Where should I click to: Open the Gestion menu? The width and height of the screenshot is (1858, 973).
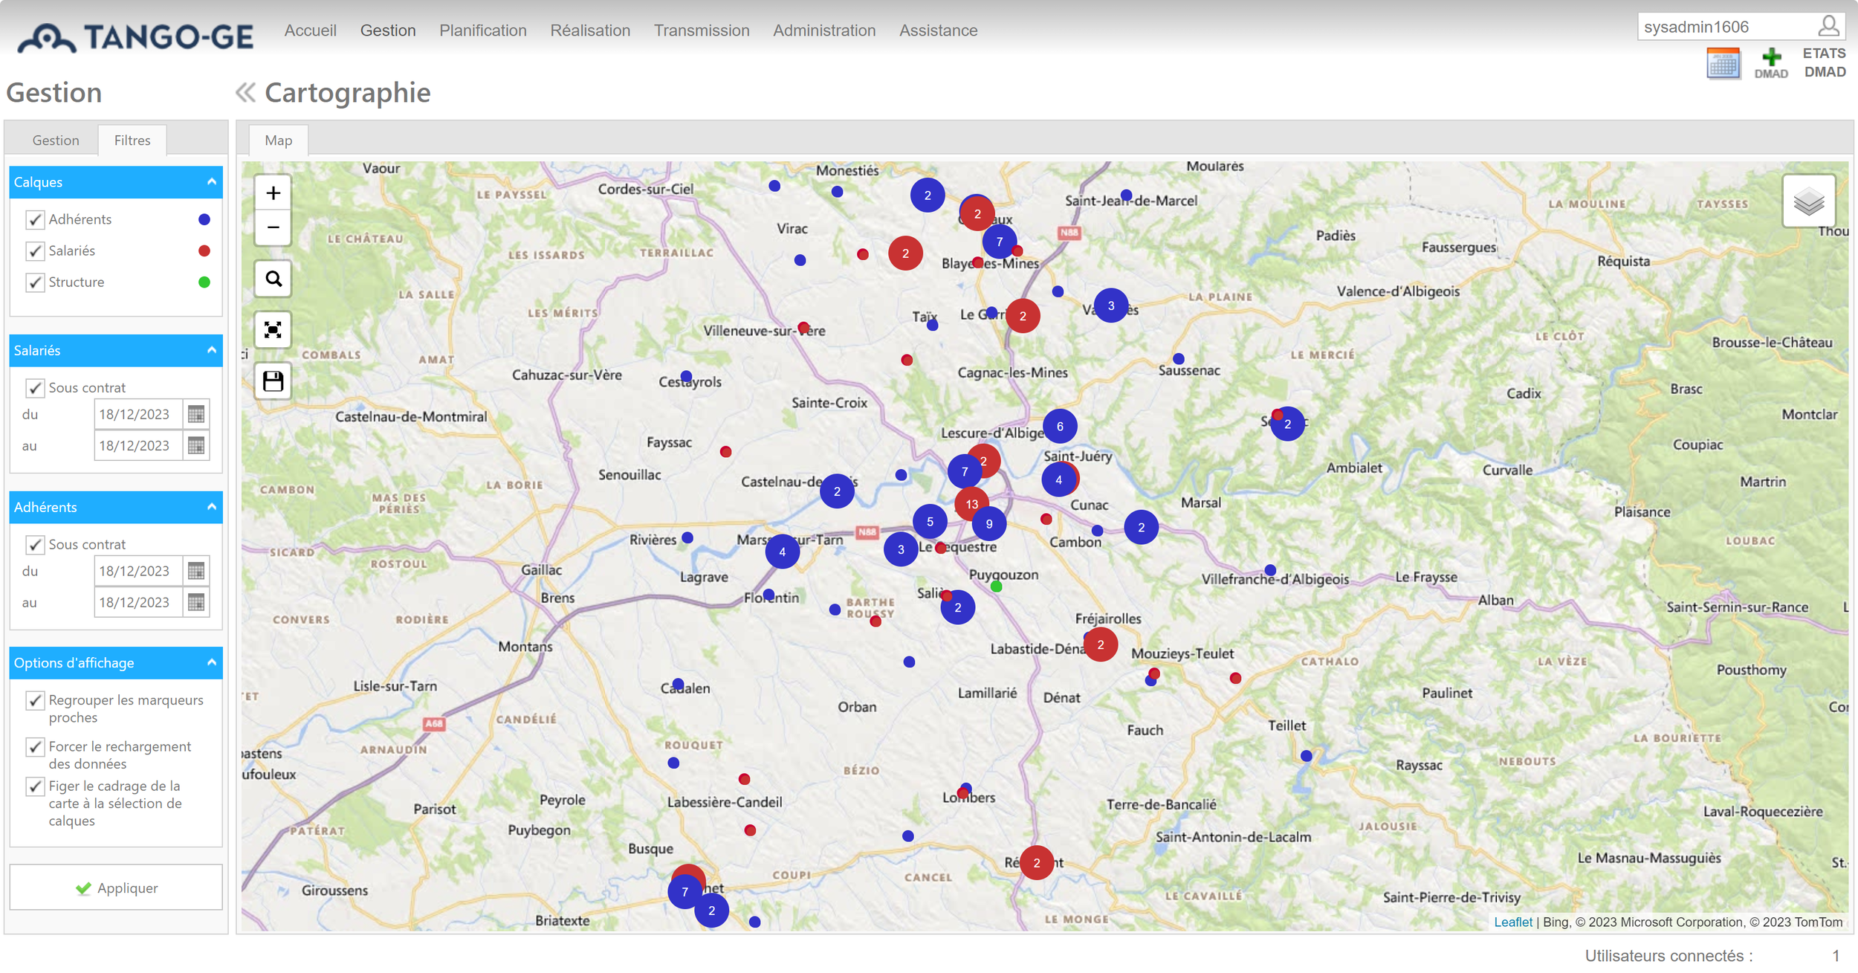pos(388,30)
